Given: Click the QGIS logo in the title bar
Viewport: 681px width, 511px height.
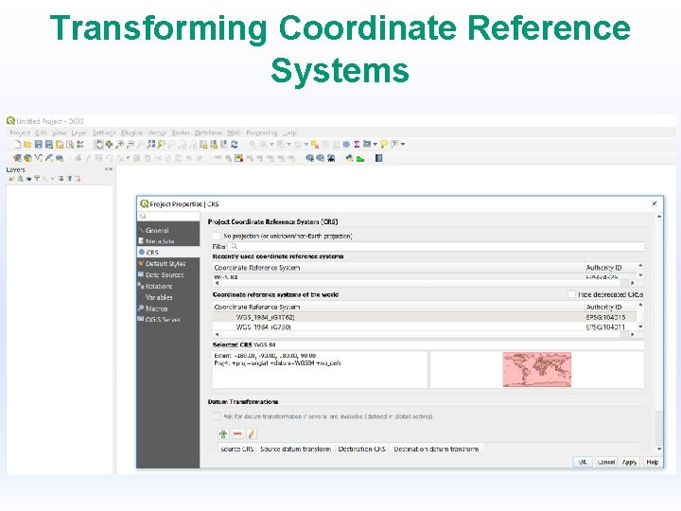Looking at the screenshot, I should pos(10,121).
